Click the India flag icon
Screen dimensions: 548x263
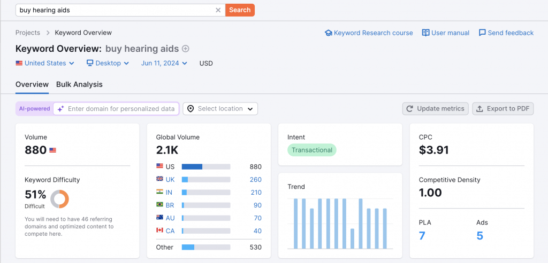pos(159,192)
